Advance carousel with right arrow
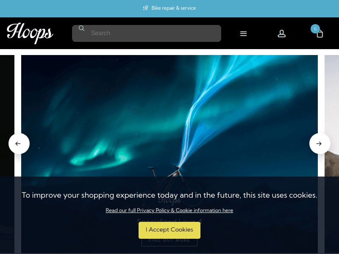 pos(320,144)
